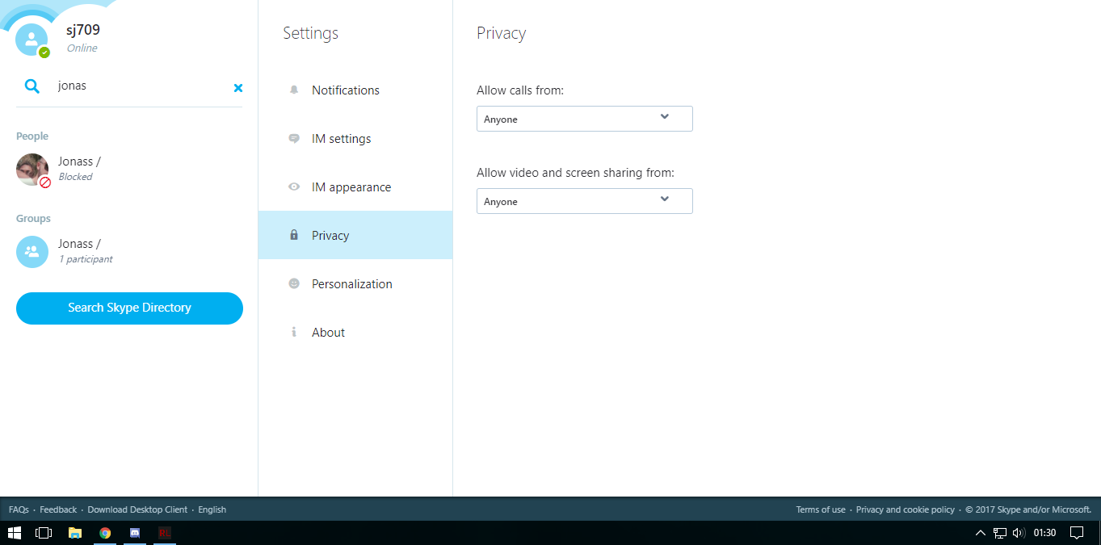Expand the Allow video and screen sharing dropdown
This screenshot has height=545, width=1101.
point(585,201)
